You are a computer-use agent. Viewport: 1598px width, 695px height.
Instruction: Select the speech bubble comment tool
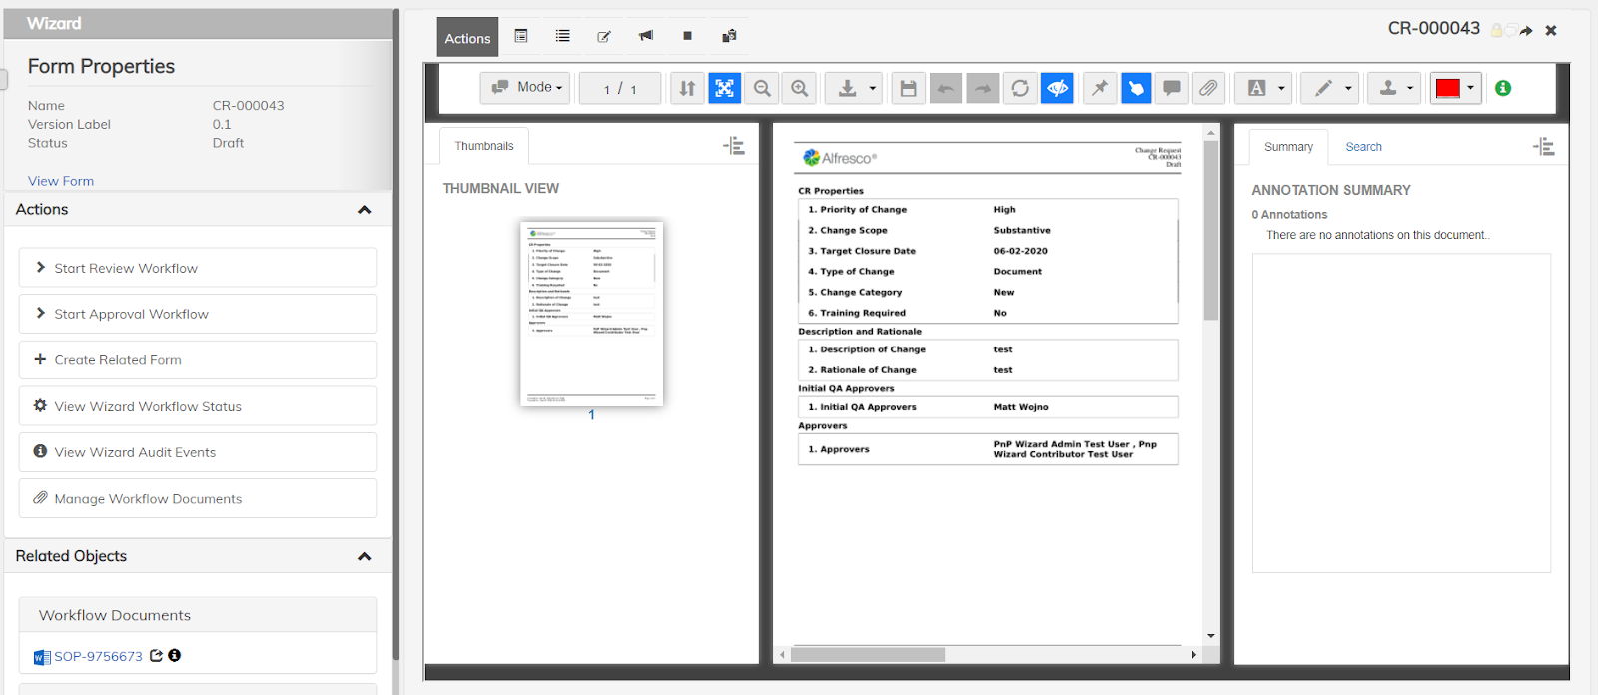(x=1172, y=88)
